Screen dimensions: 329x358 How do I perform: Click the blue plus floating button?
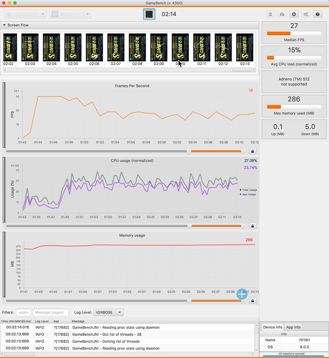pyautogui.click(x=242, y=294)
